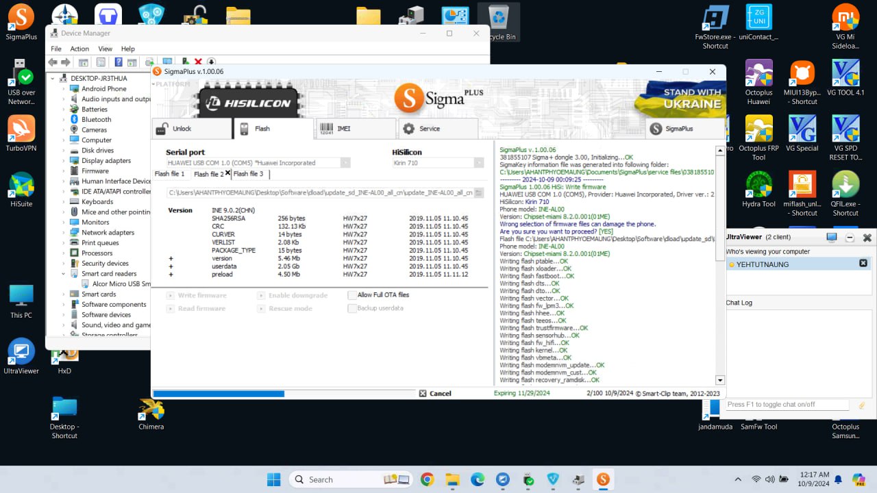This screenshot has width=877, height=493.
Task: Open the This PC desktop icon
Action: (21, 301)
